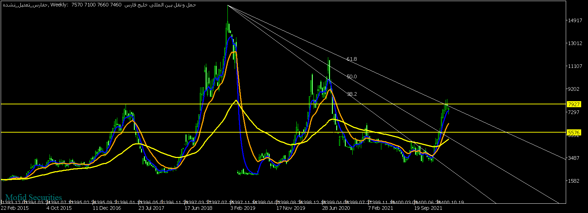Click the 11107 price axis label
588x213 pixels.
pos(575,66)
